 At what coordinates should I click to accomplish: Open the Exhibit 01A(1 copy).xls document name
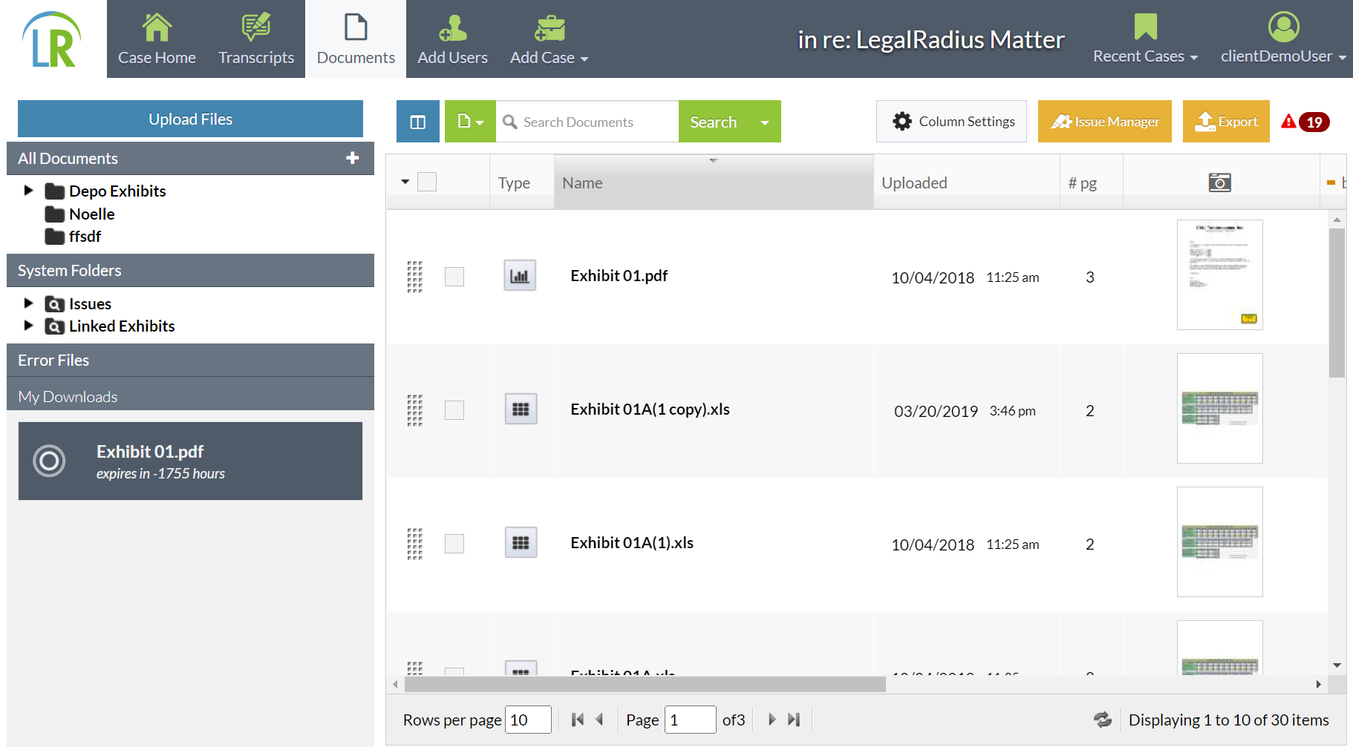[650, 409]
